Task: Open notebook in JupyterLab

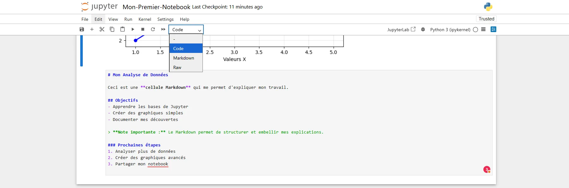Action: point(401,30)
